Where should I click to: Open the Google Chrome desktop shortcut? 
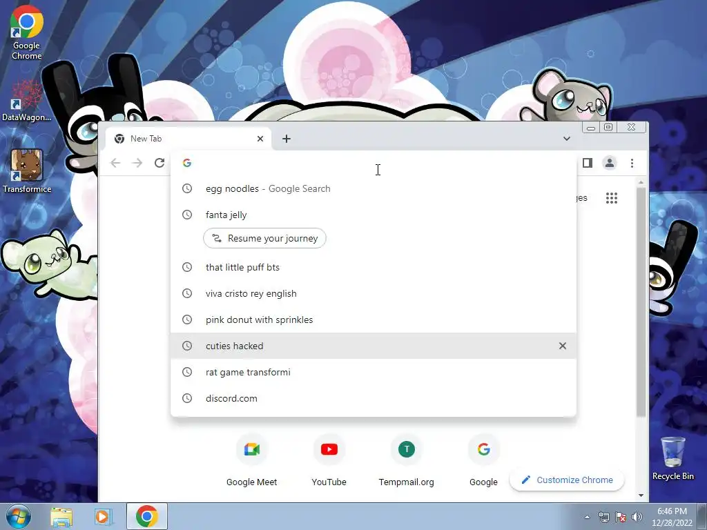[x=27, y=33]
